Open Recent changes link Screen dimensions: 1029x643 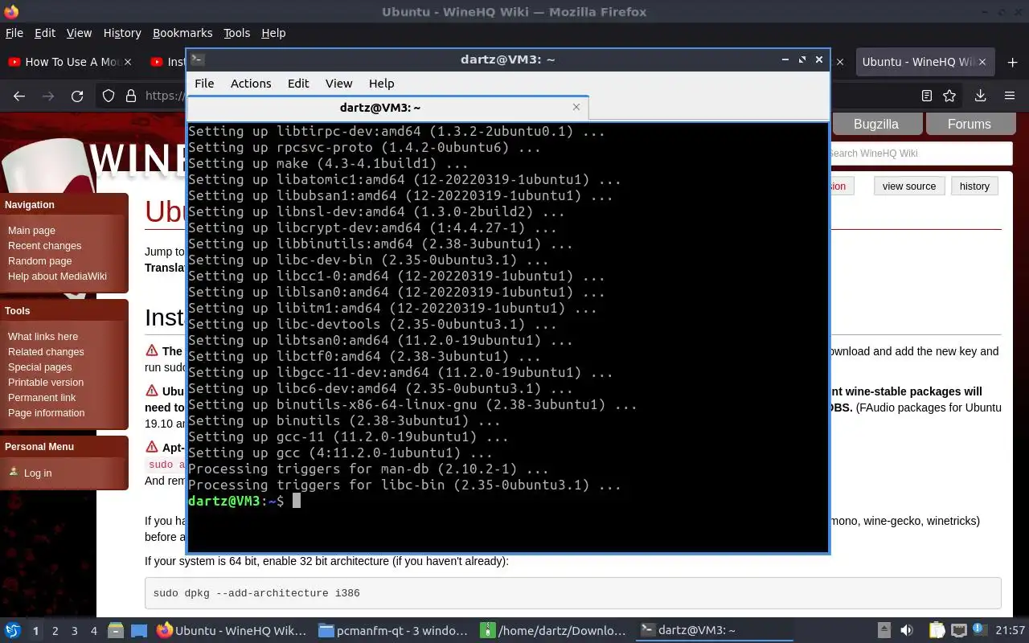(x=44, y=245)
